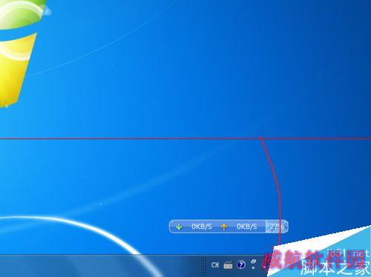The width and height of the screenshot is (371, 277).
Task: Click the red horizontal annotation line
Action: point(185,138)
